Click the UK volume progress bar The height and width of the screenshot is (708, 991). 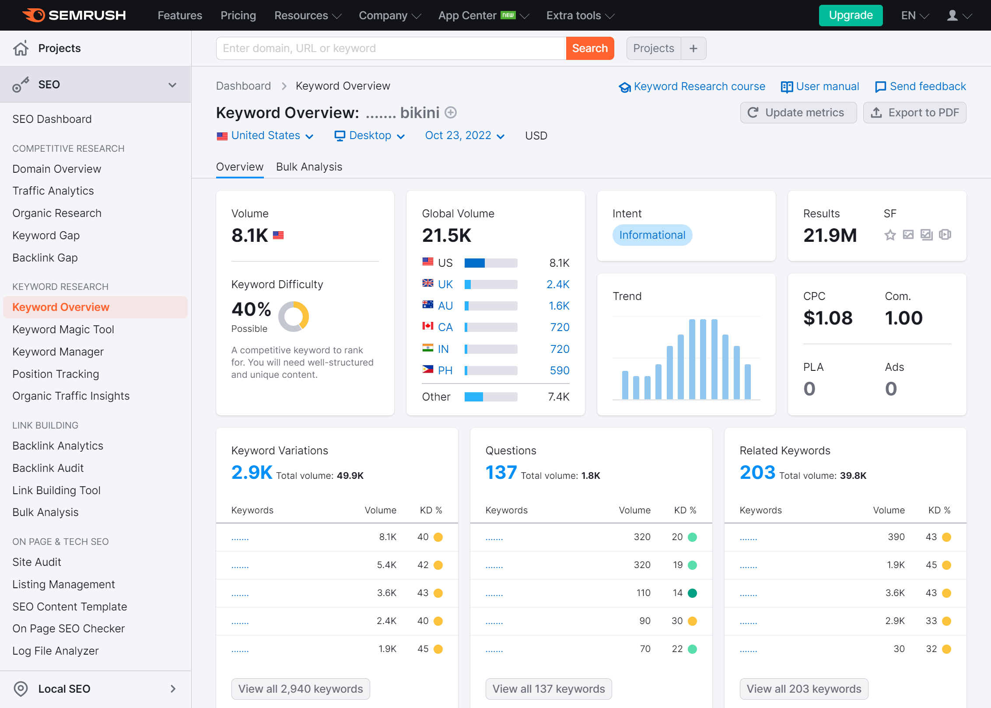[491, 284]
